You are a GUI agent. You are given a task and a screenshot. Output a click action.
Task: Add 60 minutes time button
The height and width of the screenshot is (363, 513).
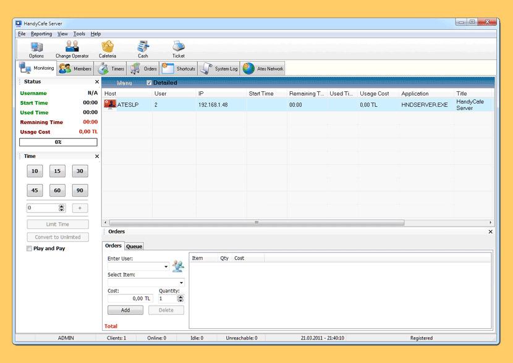(x=57, y=190)
